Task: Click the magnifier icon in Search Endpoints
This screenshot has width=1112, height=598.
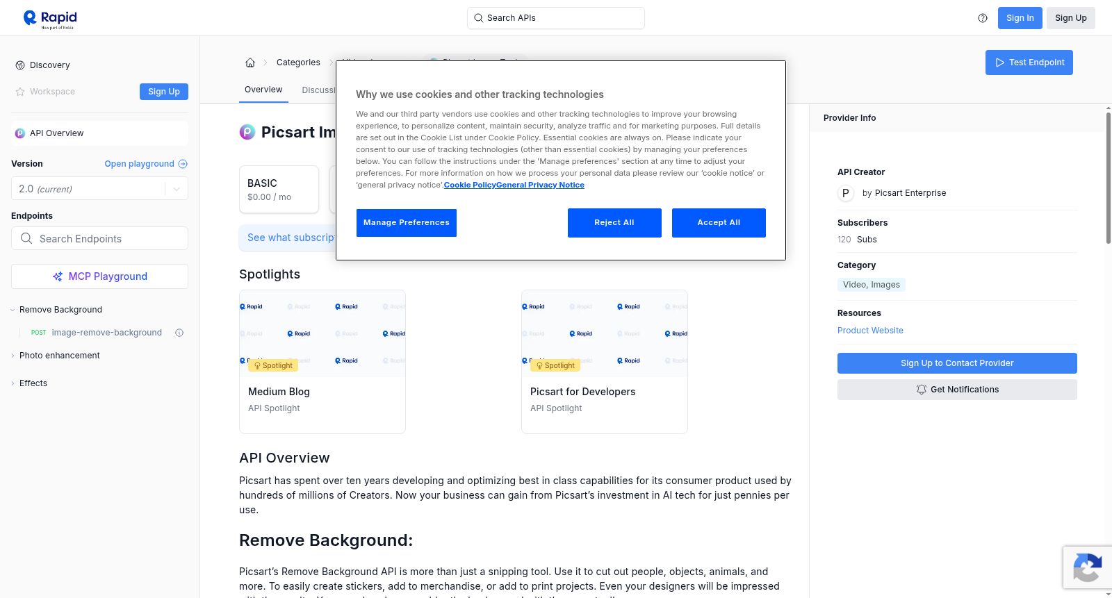Action: point(26,238)
